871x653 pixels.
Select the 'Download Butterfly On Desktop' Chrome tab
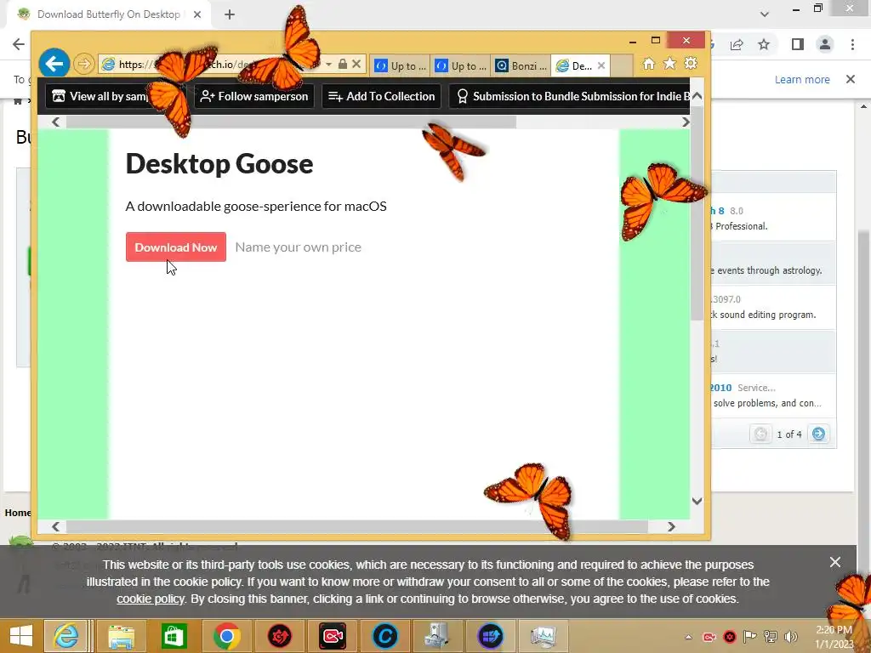[109, 14]
